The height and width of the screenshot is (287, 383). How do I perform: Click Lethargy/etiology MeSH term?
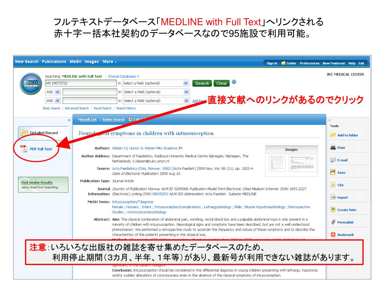pos(217,207)
